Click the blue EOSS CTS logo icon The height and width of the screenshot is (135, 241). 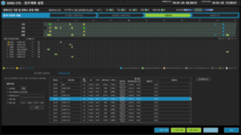pos(3,3)
